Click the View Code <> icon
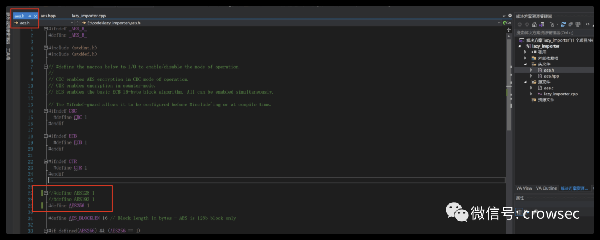600x240 pixels. point(588,24)
